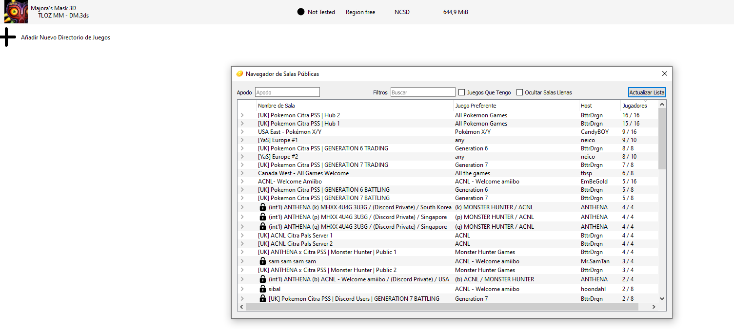734x329 pixels.
Task: Click player count 15 / 16
Action: coord(631,124)
